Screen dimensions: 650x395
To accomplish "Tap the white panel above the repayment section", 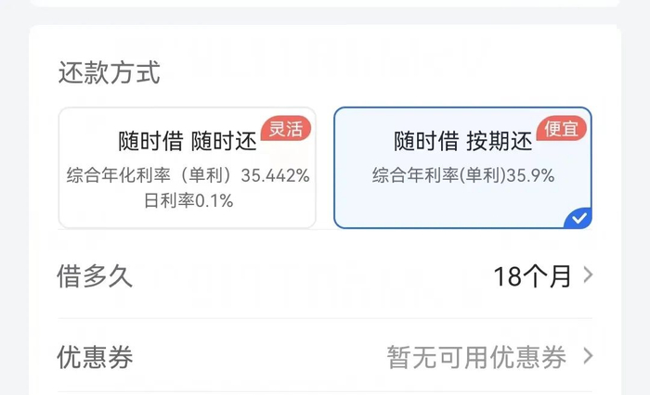I will click(325, 4).
